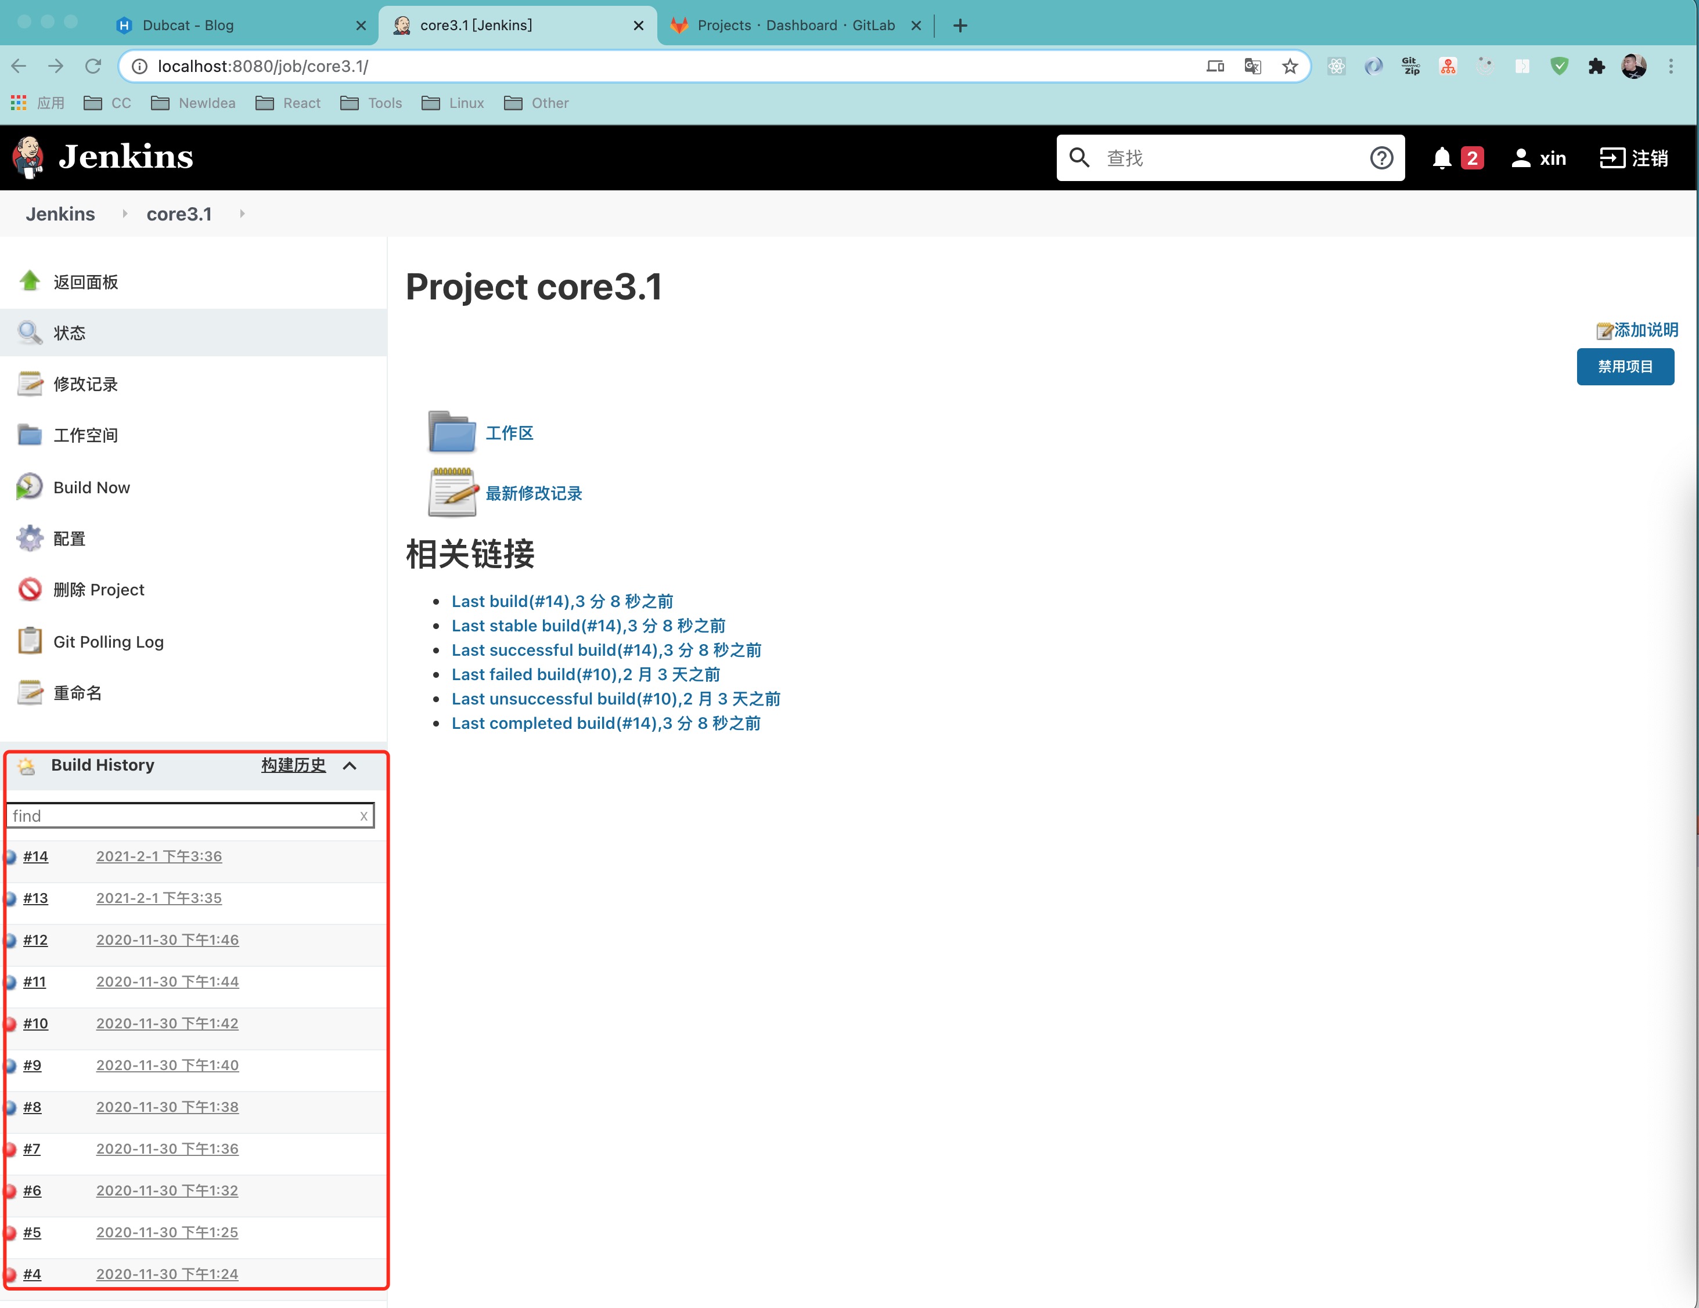Click the 修改记录 notepad icon in the sidebar
The width and height of the screenshot is (1699, 1308).
pos(30,384)
